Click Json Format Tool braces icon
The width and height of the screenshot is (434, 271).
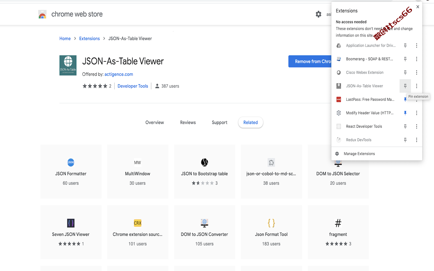click(x=271, y=223)
